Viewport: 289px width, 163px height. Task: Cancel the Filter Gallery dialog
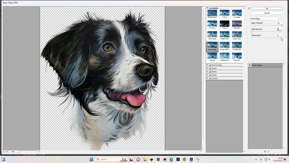[267, 13]
